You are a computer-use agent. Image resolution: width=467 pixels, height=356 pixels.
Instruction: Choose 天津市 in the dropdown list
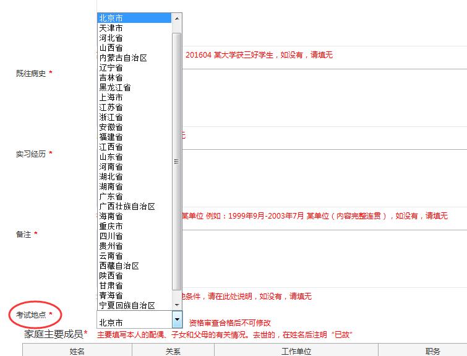tap(111, 28)
